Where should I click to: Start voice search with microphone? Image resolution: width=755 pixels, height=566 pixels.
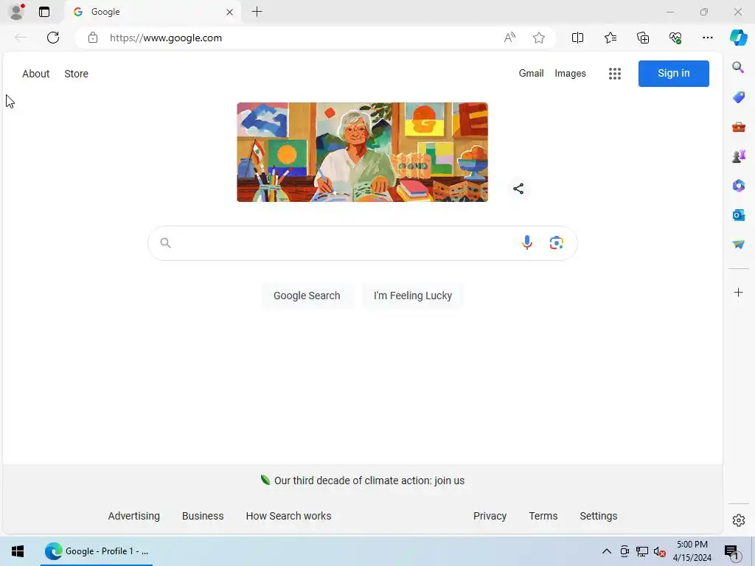tap(527, 242)
